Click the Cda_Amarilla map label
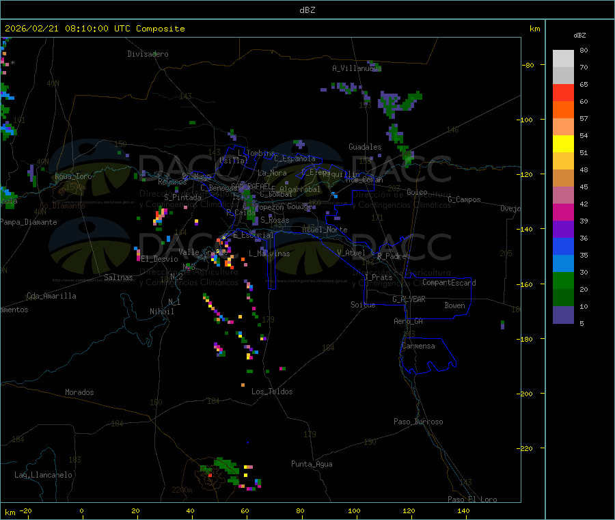The image size is (615, 520). click(51, 296)
